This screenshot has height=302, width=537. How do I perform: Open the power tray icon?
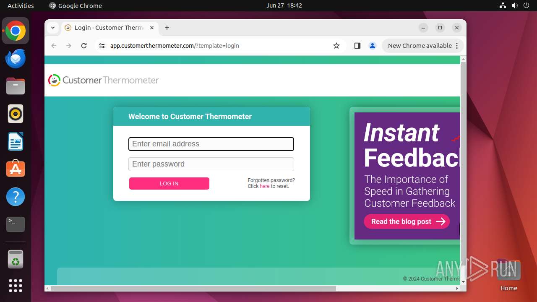pos(526,5)
